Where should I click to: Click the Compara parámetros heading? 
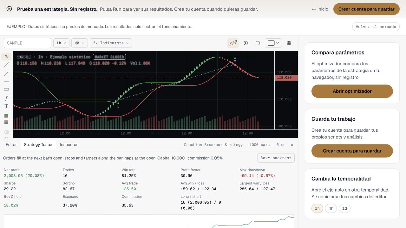pyautogui.click(x=338, y=53)
